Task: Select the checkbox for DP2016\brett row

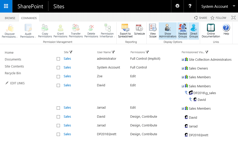Action: tap(58, 134)
